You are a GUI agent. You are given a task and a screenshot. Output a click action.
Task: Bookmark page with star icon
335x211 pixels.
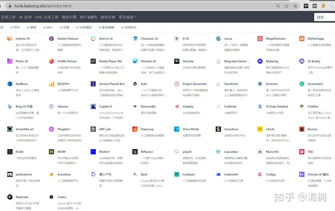pos(295,6)
